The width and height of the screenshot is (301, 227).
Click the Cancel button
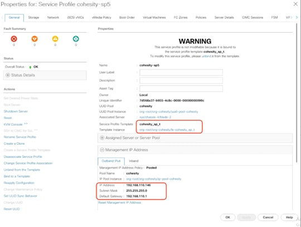[x=268, y=217]
